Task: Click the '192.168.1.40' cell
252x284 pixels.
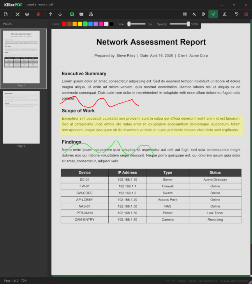Action: coord(127,220)
